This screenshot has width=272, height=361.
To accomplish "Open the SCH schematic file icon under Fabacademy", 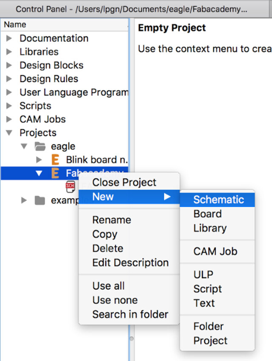I will (70, 186).
